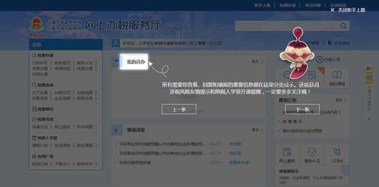Click the search magnifier icon
The height and width of the screenshot is (187, 379).
343,26
